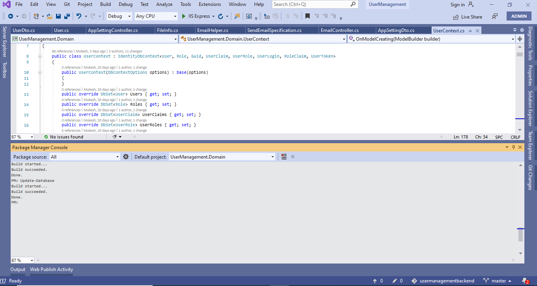Image resolution: width=537 pixels, height=286 pixels.
Task: Toggle auto-hide pin on Package Manager Console
Action: (x=513, y=147)
